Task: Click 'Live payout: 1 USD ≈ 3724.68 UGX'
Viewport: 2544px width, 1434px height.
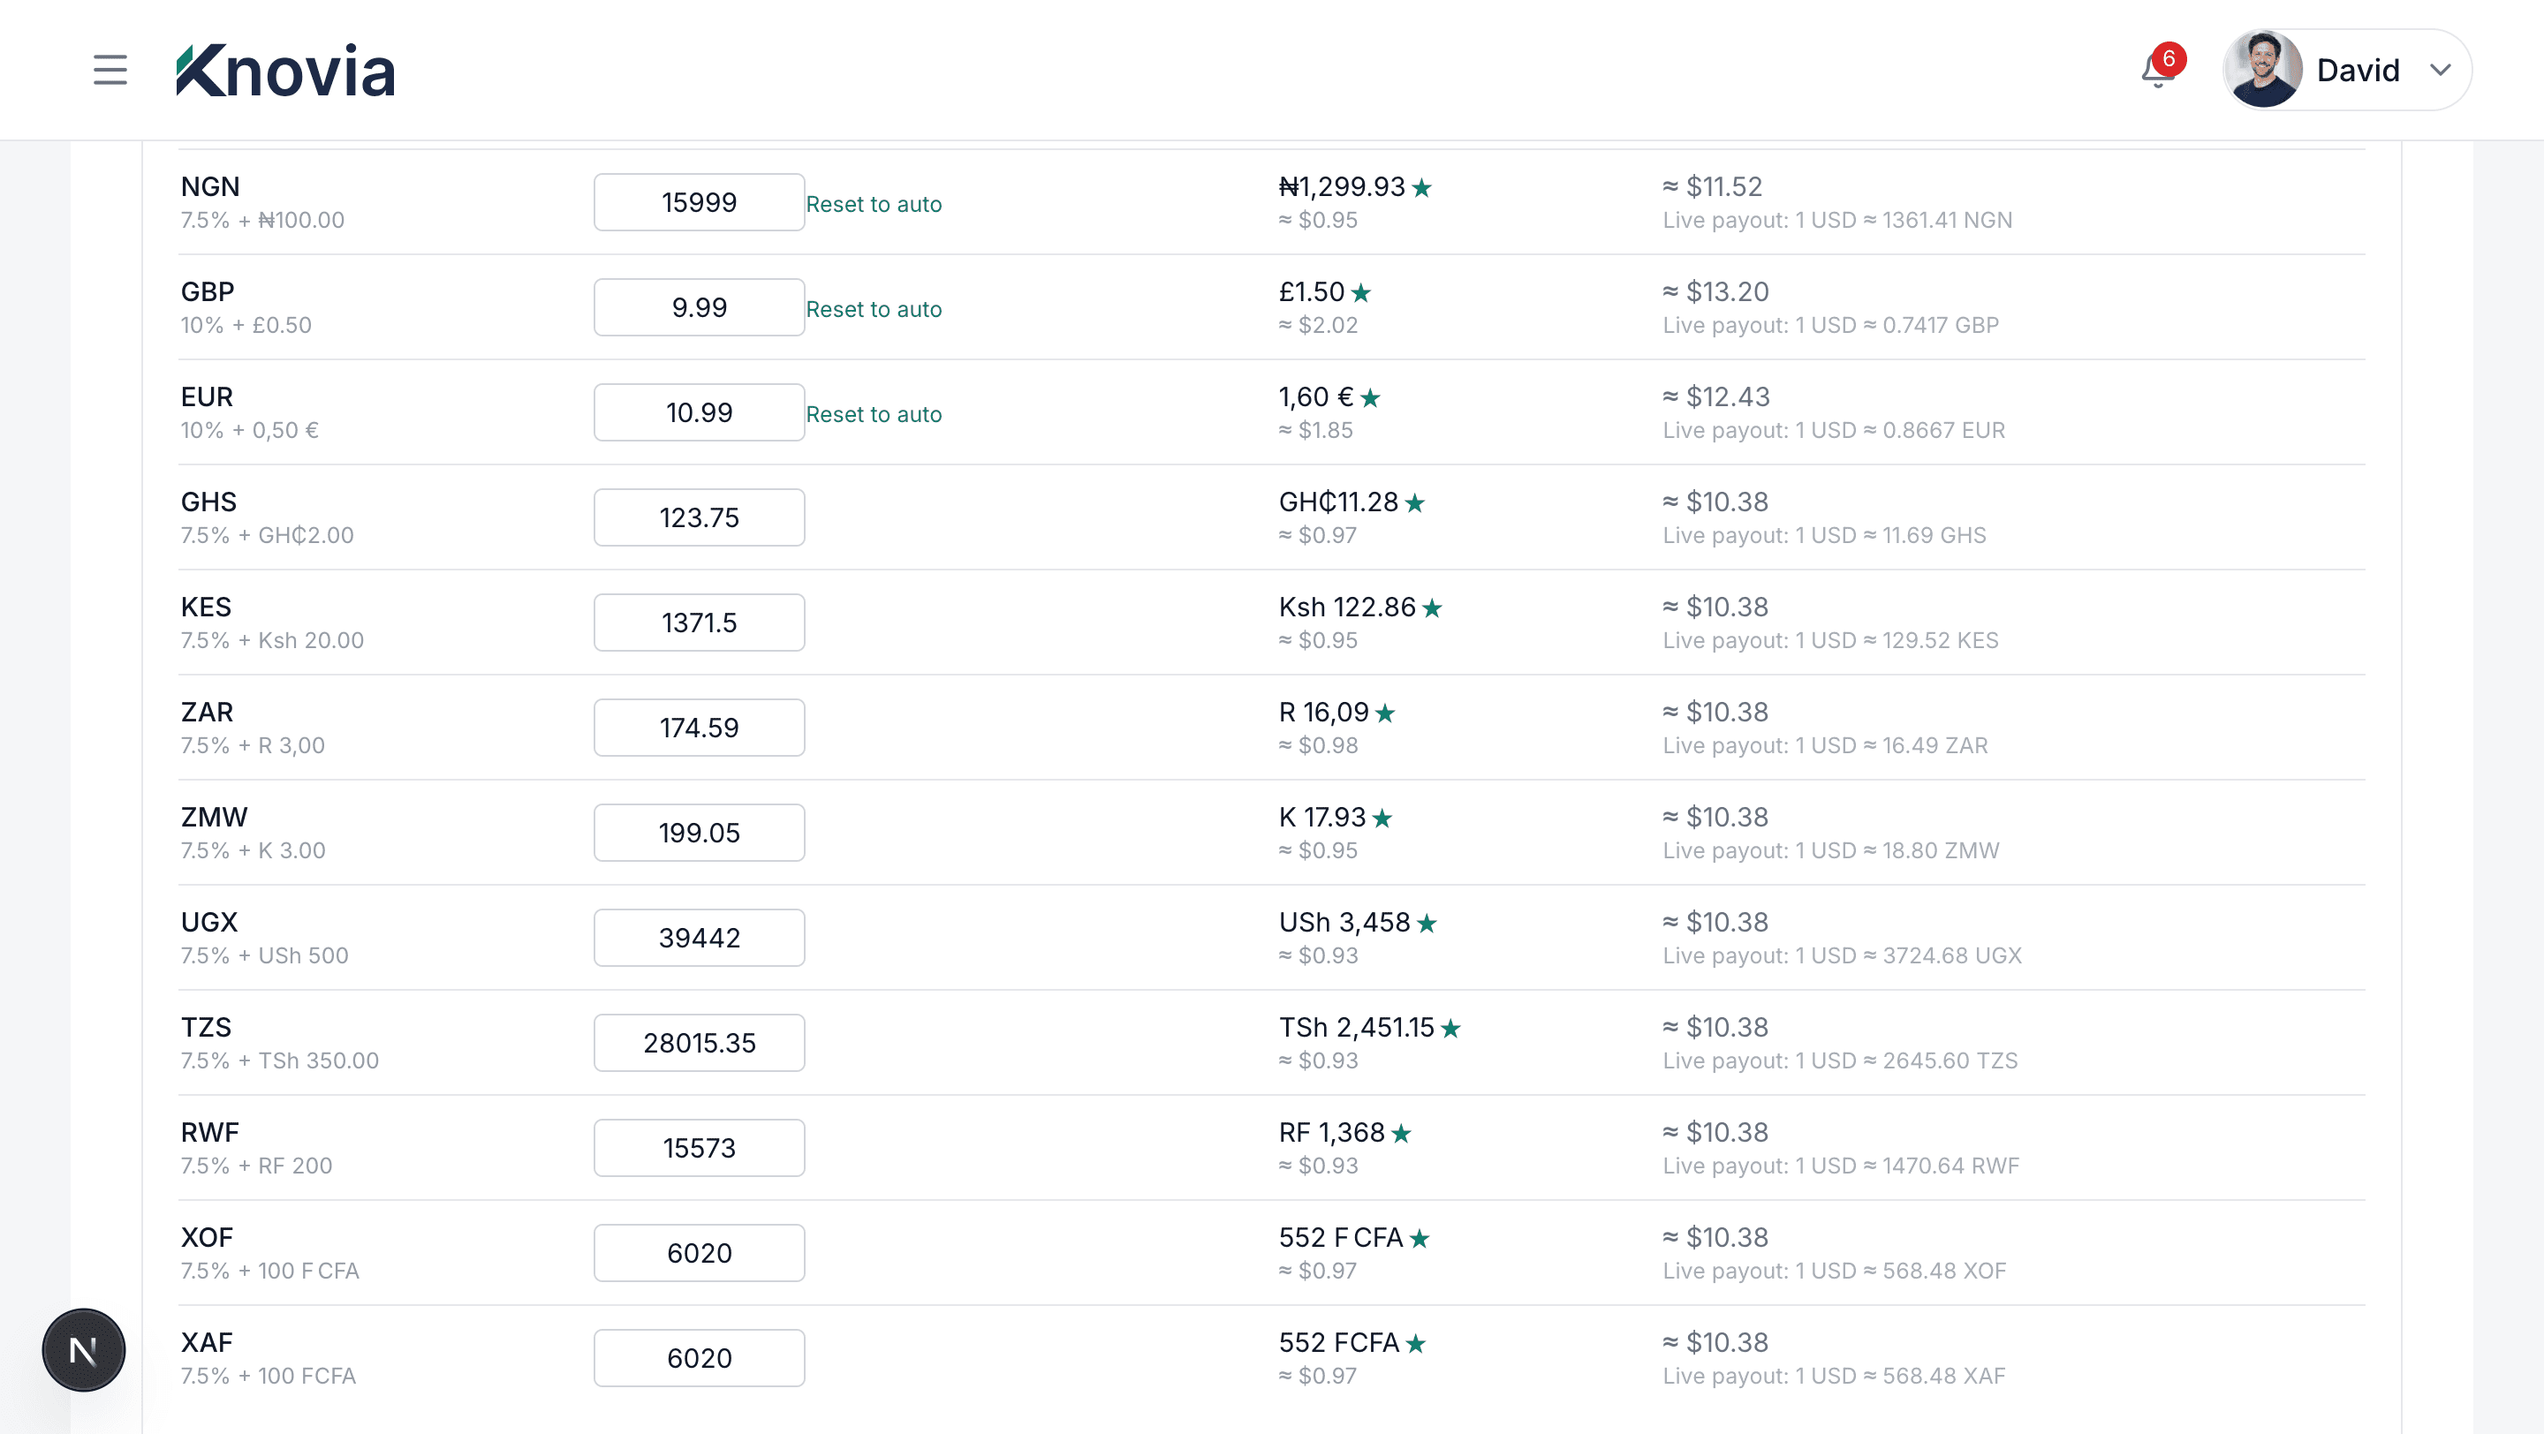Action: pyautogui.click(x=1842, y=955)
